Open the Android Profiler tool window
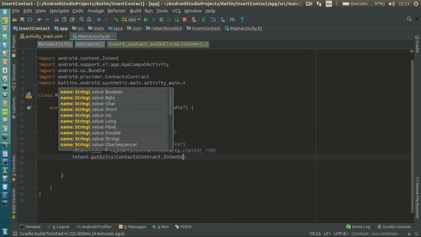Viewport: 421px width, 237px height. (x=94, y=226)
